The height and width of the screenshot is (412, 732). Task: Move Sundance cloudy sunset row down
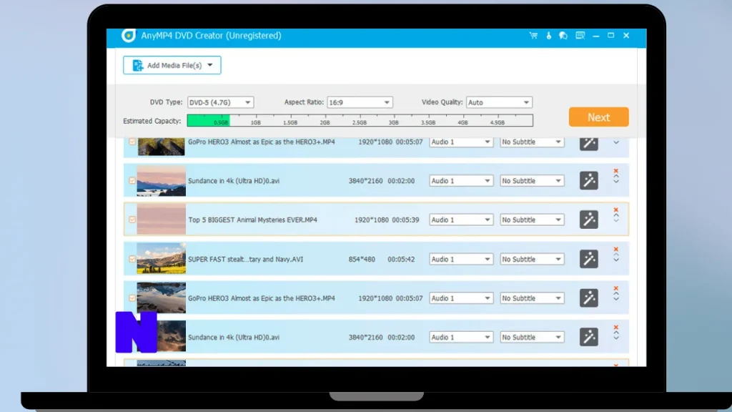[616, 338]
